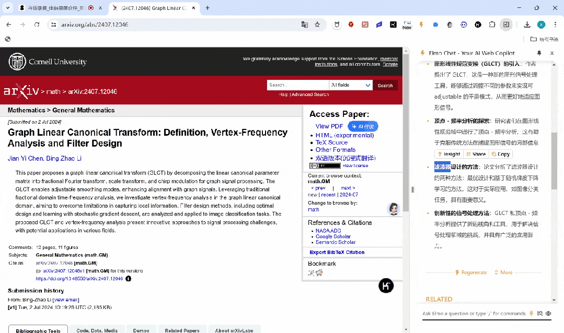Open author Bing Zhao Li's link
The image size is (564, 333).
click(64, 159)
